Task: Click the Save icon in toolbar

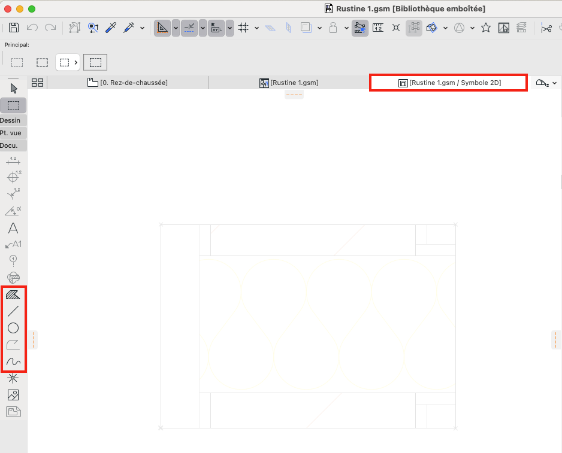Action: click(x=14, y=28)
